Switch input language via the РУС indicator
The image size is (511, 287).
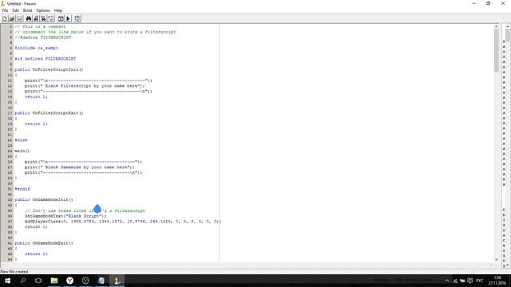479,281
